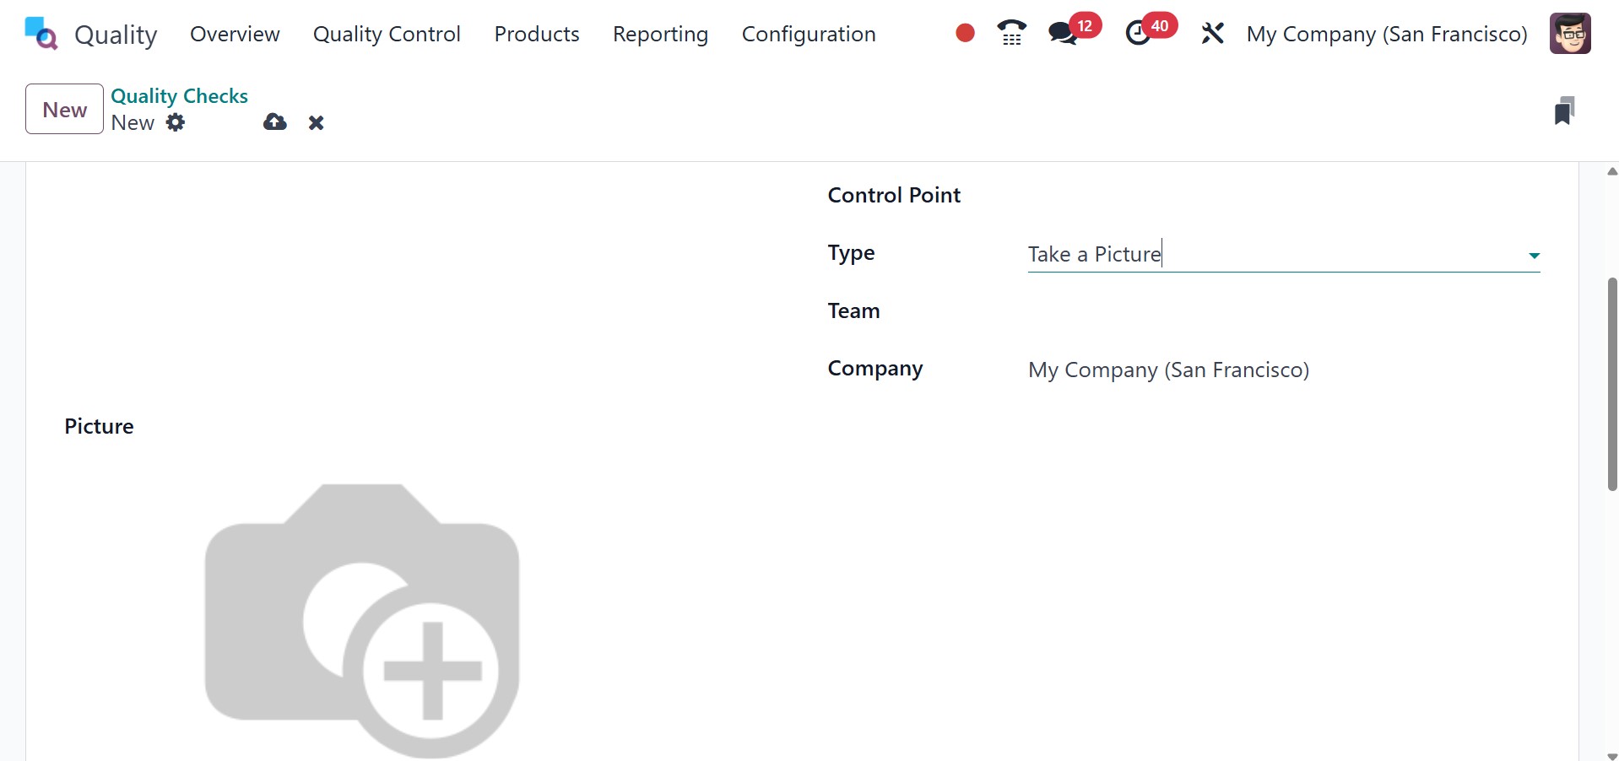Open the Reporting menu
Viewport: 1619px width, 761px height.
point(660,34)
